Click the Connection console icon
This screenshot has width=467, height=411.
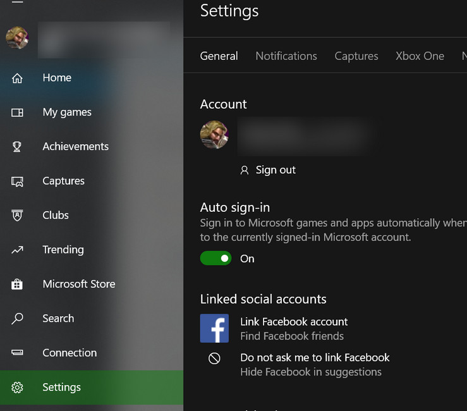[17, 353]
